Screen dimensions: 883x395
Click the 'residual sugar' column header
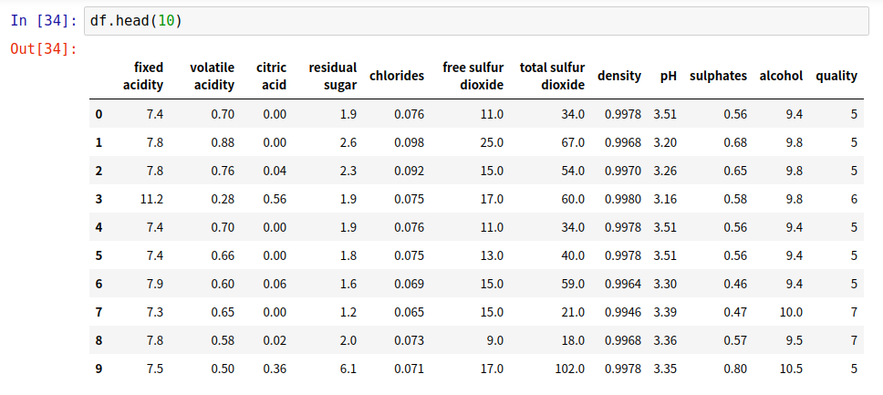[x=333, y=76]
